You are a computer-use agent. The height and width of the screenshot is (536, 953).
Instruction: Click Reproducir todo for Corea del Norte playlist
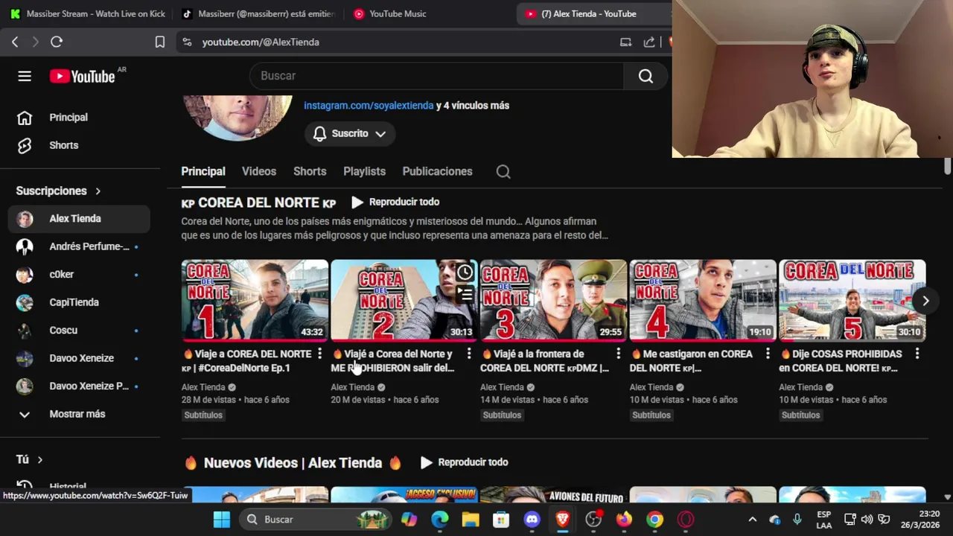pyautogui.click(x=395, y=202)
